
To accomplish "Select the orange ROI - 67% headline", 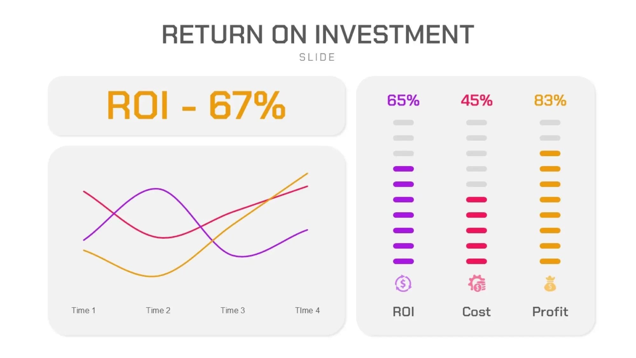I will [196, 105].
